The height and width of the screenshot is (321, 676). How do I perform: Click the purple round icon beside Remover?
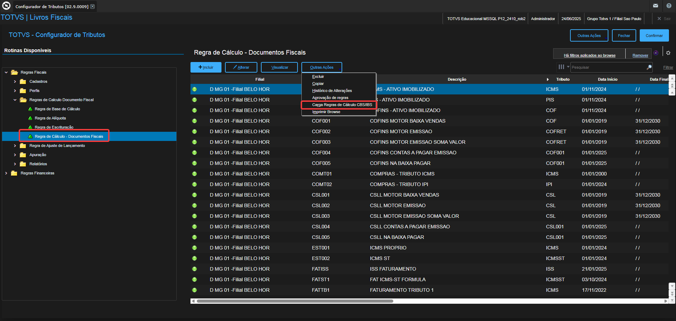tap(656, 53)
